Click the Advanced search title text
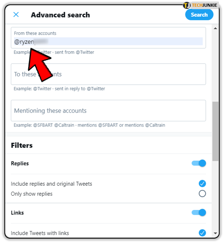Image resolution: width=224 pixels, height=243 pixels. pos(60,15)
